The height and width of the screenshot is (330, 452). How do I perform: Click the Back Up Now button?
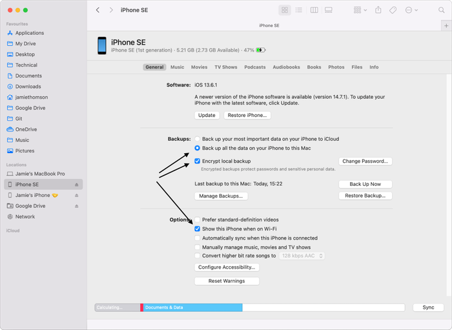click(365, 184)
